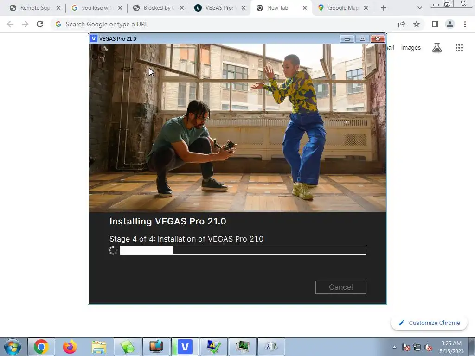Maximize the VEGAS Pro 21.0 installer window
The width and height of the screenshot is (475, 356).
362,39
